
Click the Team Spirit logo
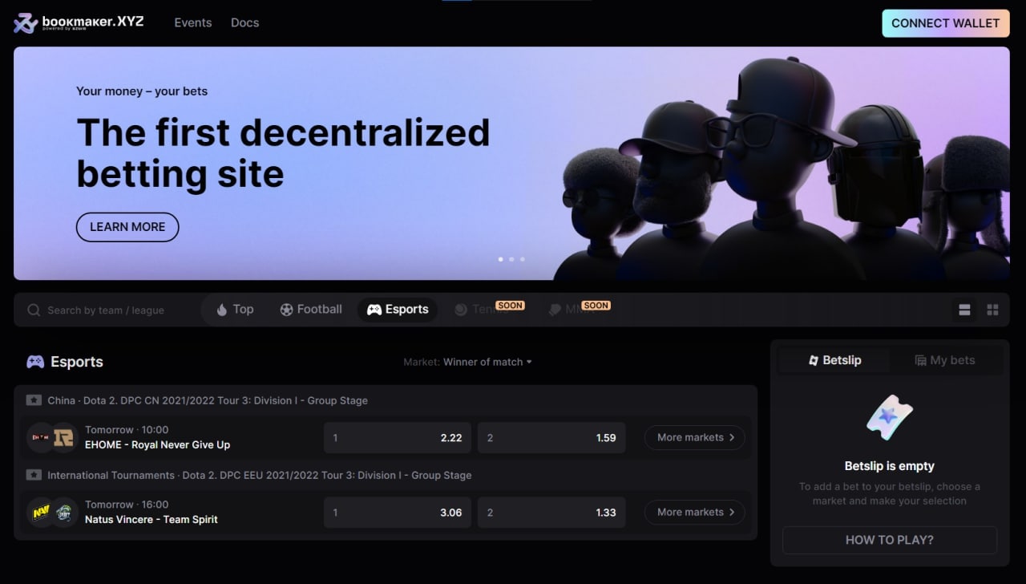[x=63, y=512]
